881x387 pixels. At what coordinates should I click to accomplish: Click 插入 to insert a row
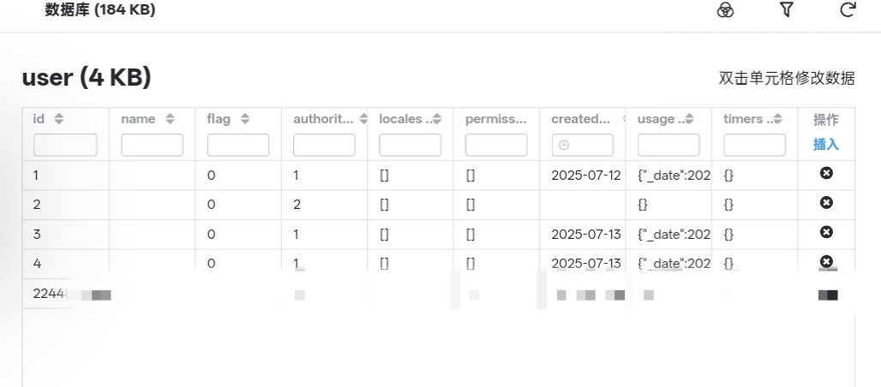826,145
